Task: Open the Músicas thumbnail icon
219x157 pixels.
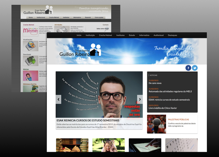Action: [x=29, y=75]
